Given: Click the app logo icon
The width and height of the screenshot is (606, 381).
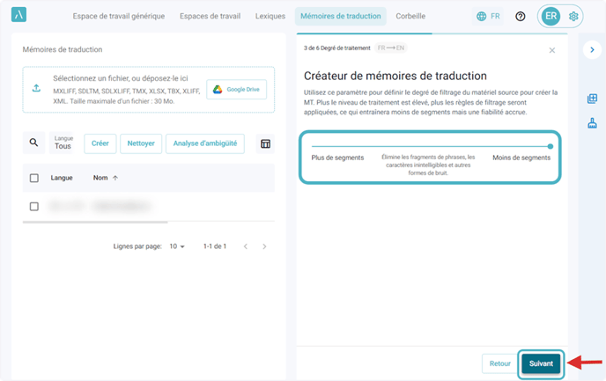Looking at the screenshot, I should coord(18,17).
